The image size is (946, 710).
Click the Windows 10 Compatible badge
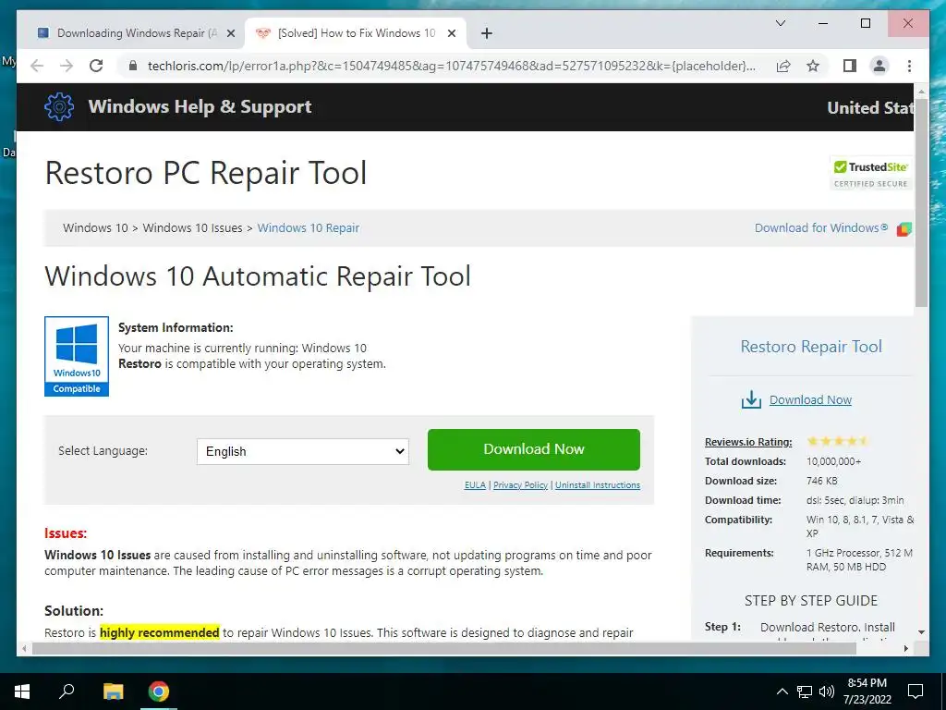pos(77,356)
